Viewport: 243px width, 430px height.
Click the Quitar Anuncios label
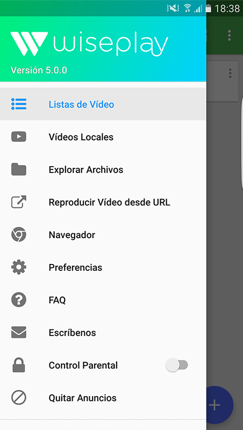pos(83,398)
